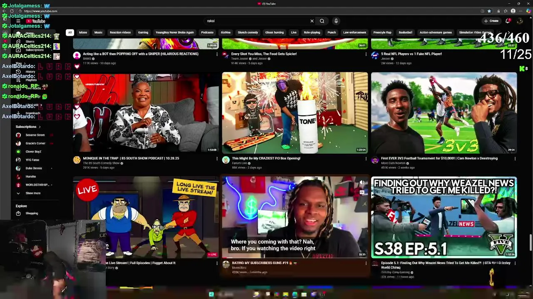Screen dimensions: 533x299
Task: Go back with the browser back arrow
Action: point(5,11)
